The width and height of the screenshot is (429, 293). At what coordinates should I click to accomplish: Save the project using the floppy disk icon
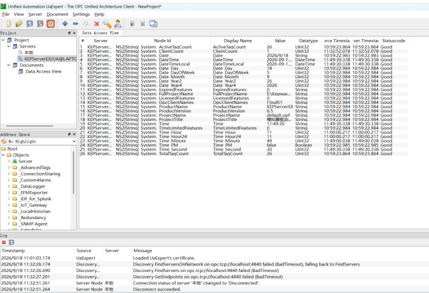30,24
